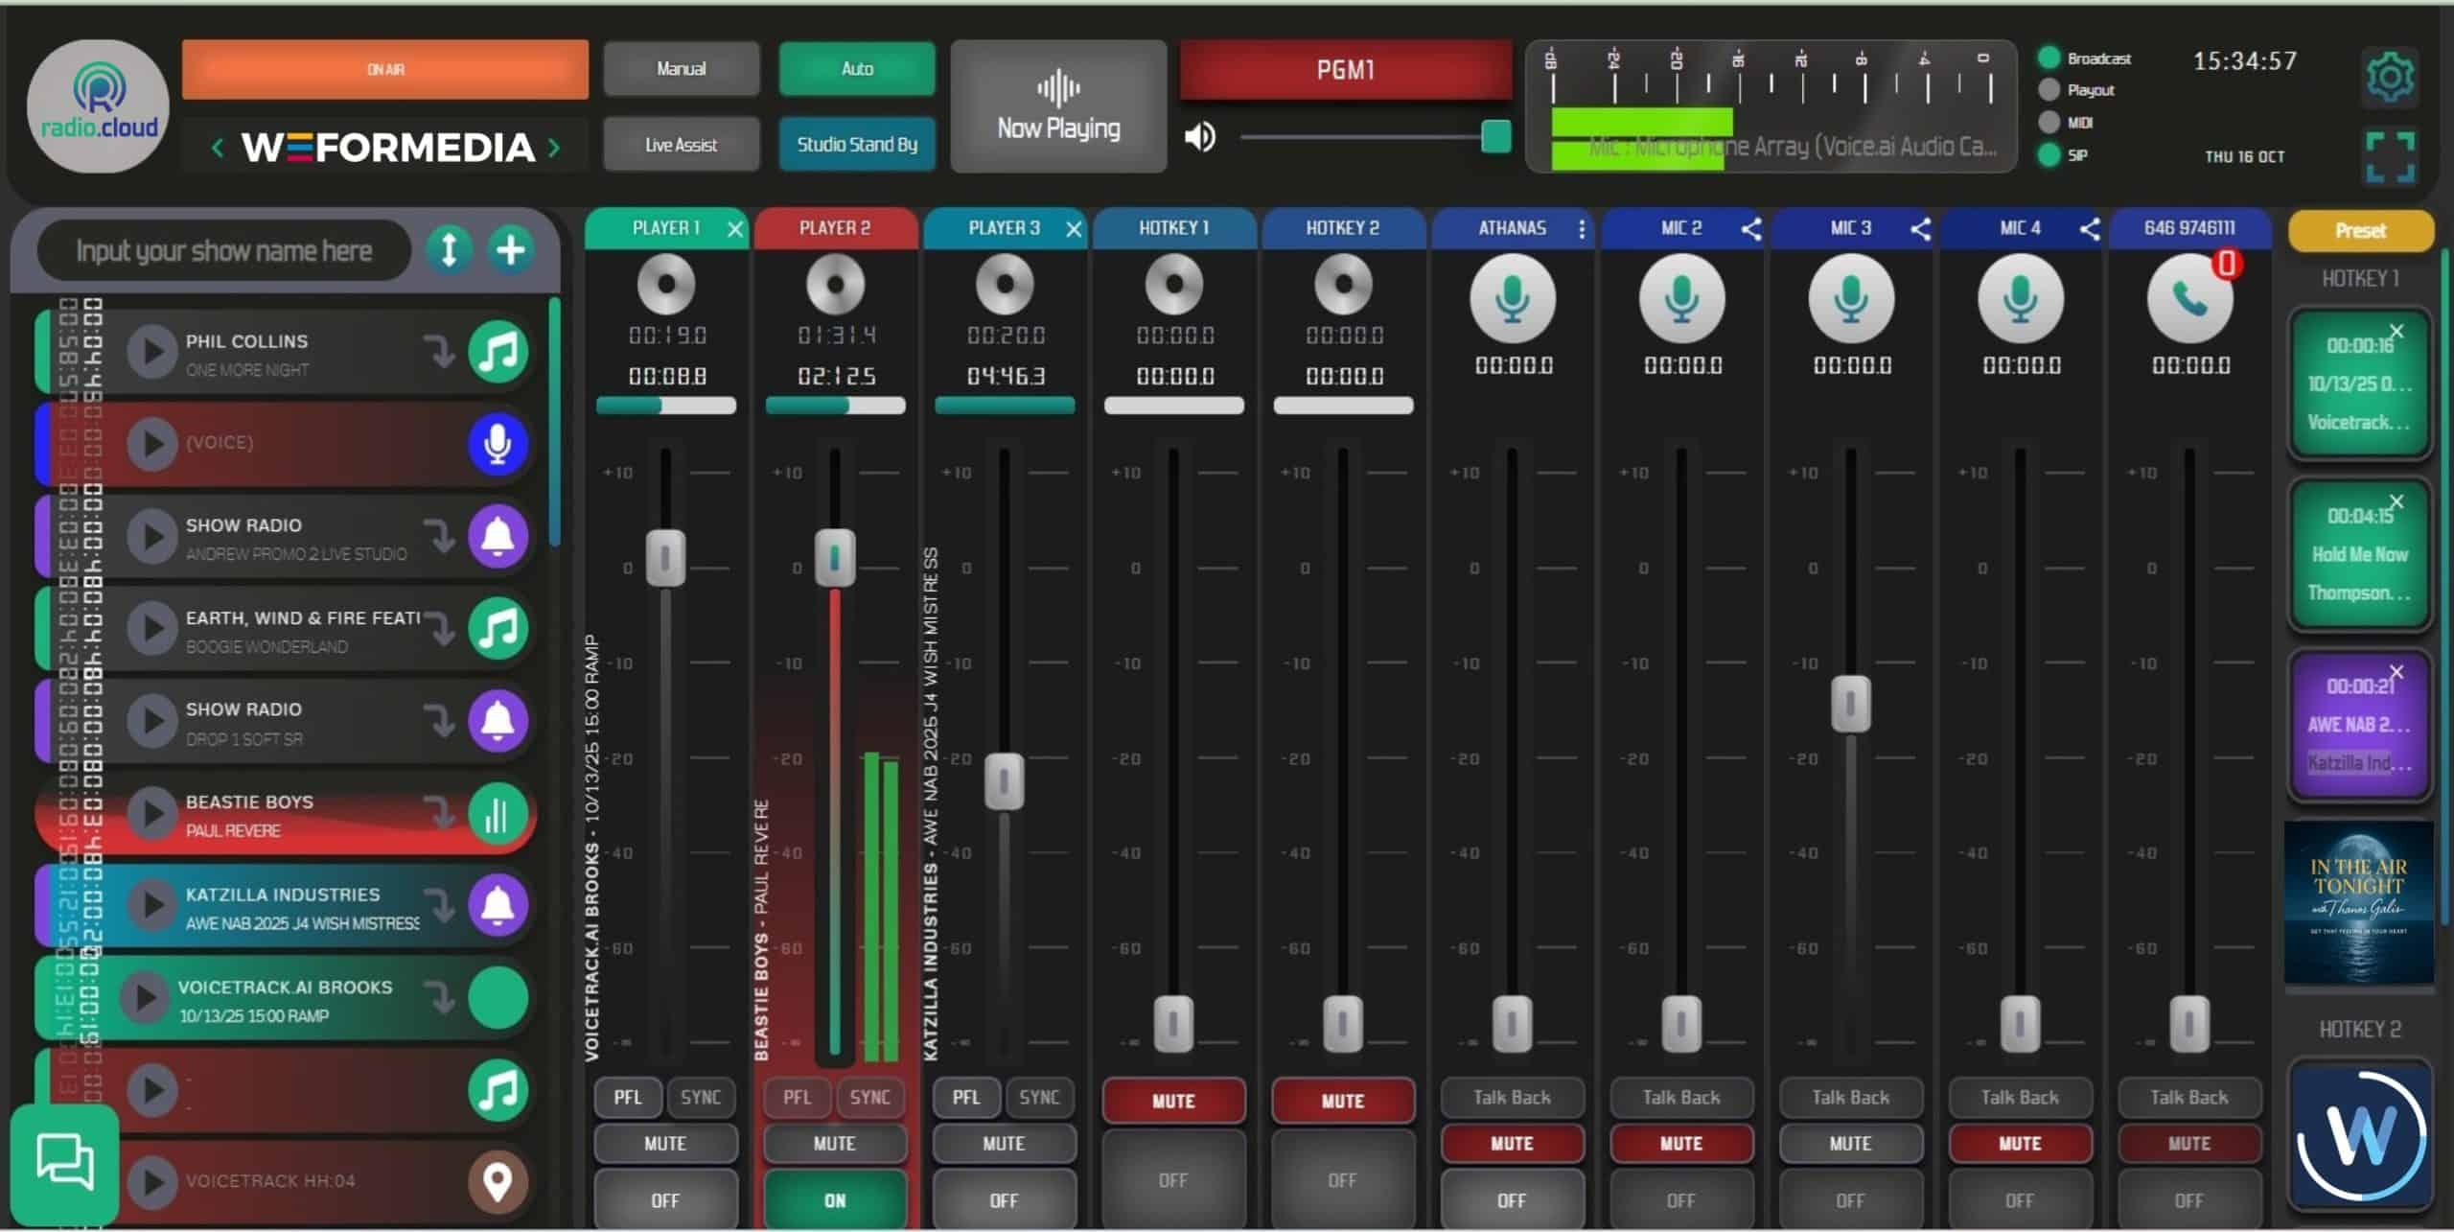
Task: Click the ATHANAS microphone icon
Action: pos(1512,300)
